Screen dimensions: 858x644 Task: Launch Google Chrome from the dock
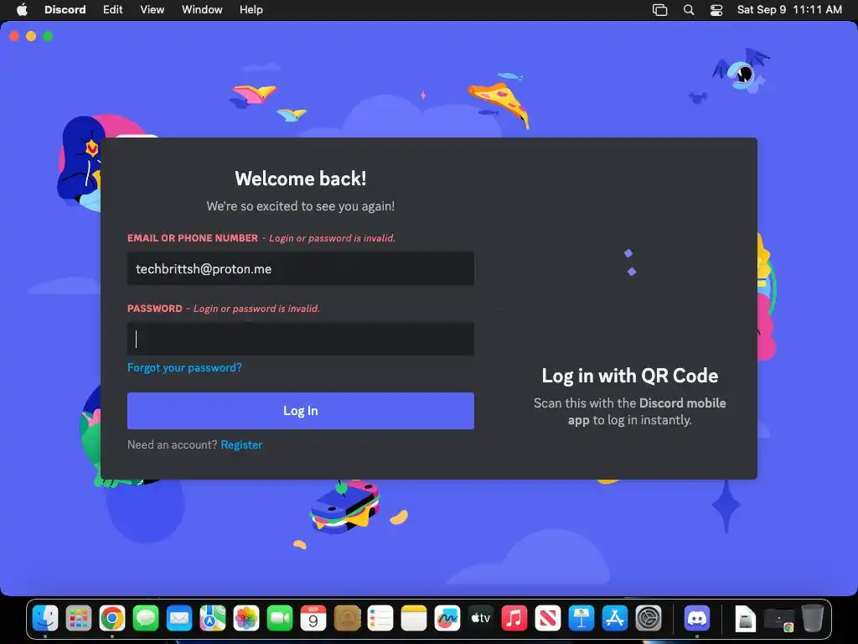tap(112, 619)
